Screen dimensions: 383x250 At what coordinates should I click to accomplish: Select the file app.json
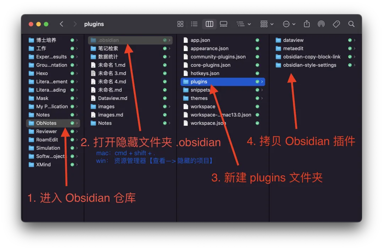(223, 40)
